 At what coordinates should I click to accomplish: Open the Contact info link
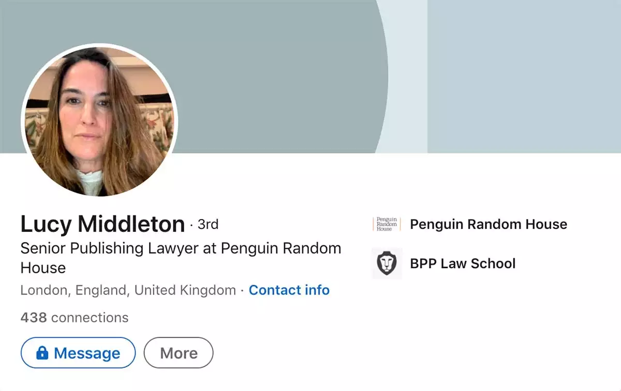pos(289,290)
